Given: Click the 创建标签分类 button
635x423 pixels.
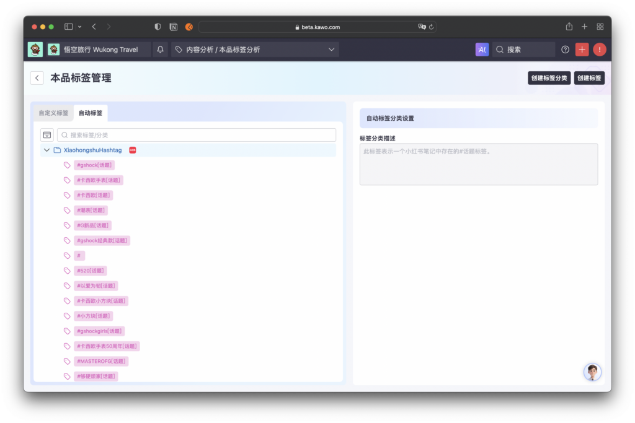Looking at the screenshot, I should coord(549,78).
